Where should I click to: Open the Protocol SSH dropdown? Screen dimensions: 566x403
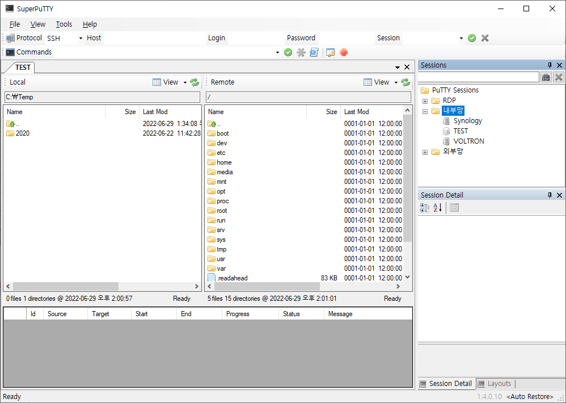click(x=81, y=38)
